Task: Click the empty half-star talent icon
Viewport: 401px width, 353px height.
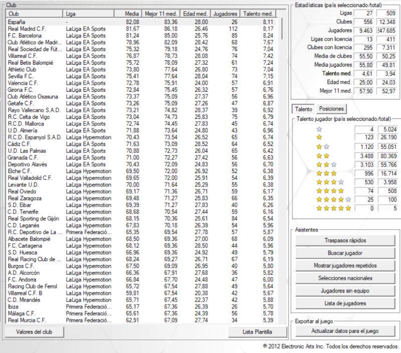Action: [x=319, y=129]
